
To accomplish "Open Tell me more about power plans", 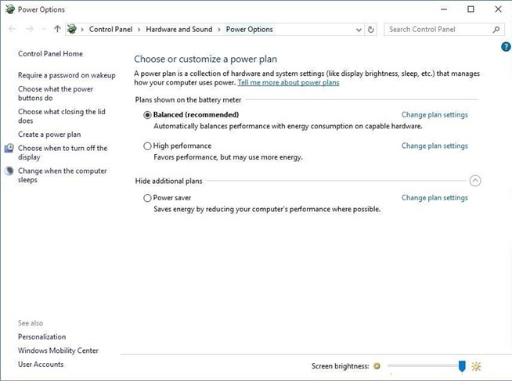I will tap(288, 83).
